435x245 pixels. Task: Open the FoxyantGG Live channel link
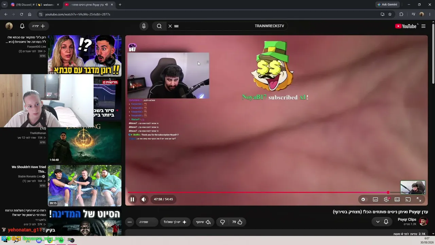tap(36, 47)
